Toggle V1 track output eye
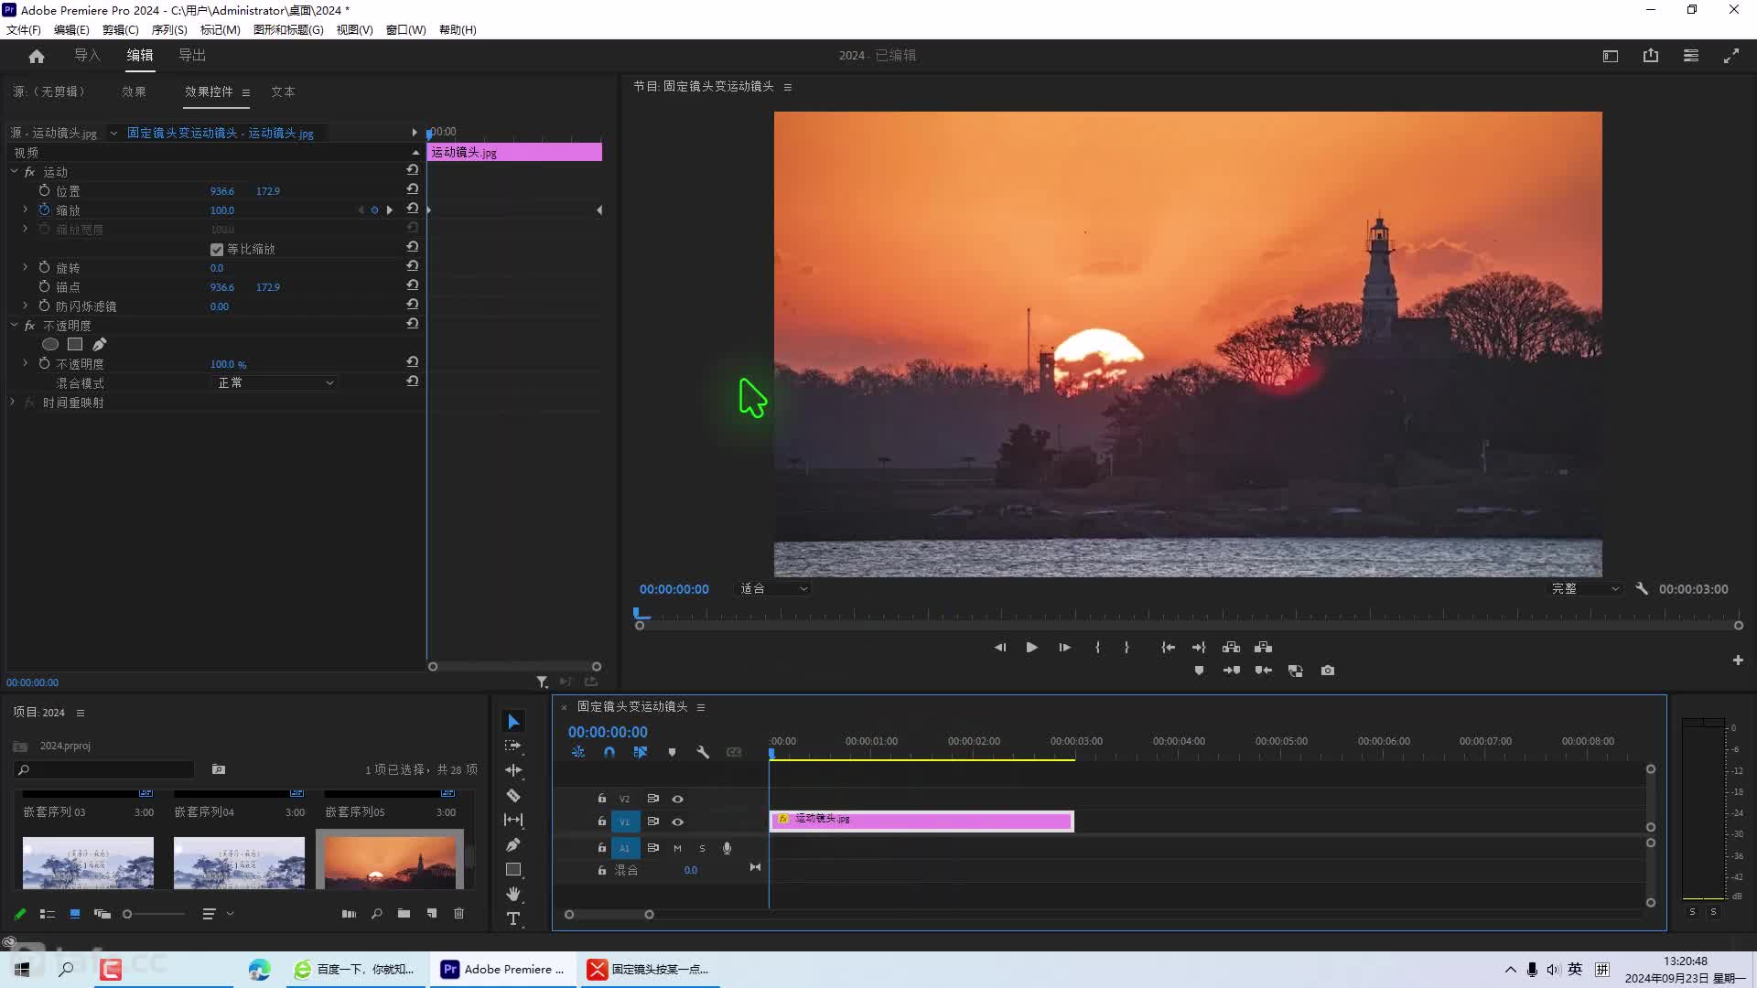 point(678,822)
